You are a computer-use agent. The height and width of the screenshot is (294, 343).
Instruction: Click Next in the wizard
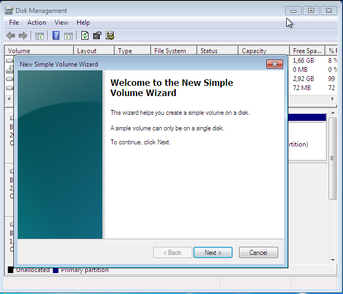point(213,253)
